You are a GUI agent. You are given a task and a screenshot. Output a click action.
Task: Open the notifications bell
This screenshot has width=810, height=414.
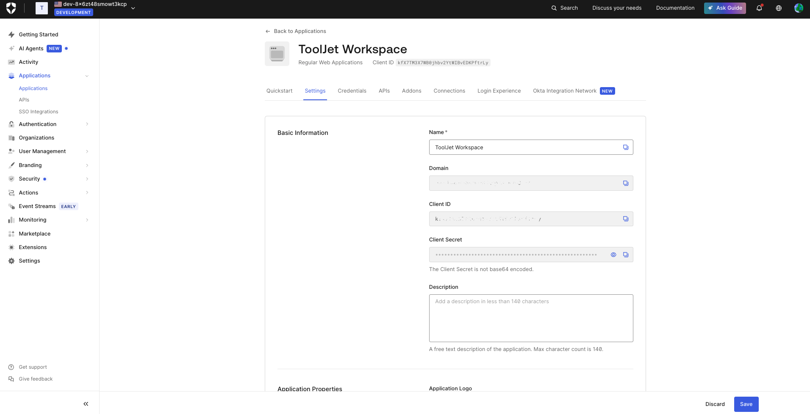[759, 8]
